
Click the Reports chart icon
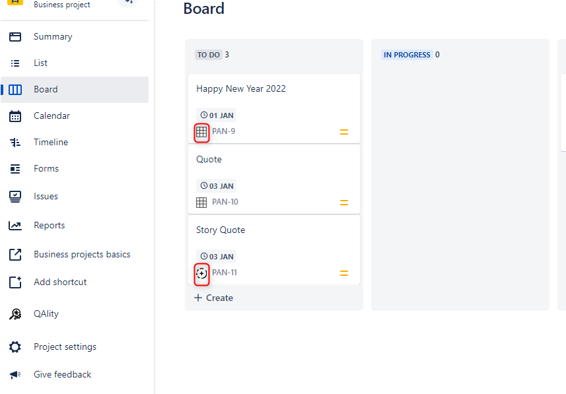click(x=15, y=226)
